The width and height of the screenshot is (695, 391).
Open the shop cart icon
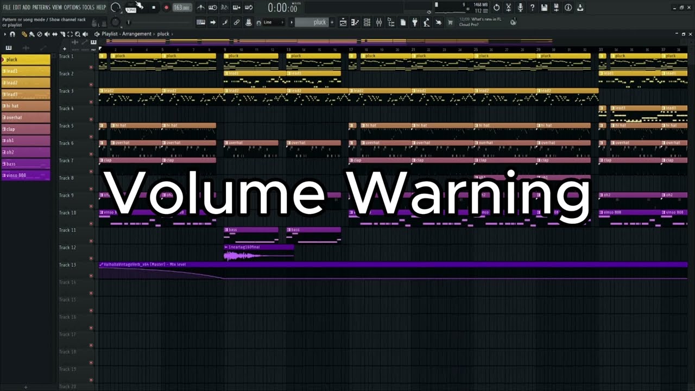[x=450, y=22]
